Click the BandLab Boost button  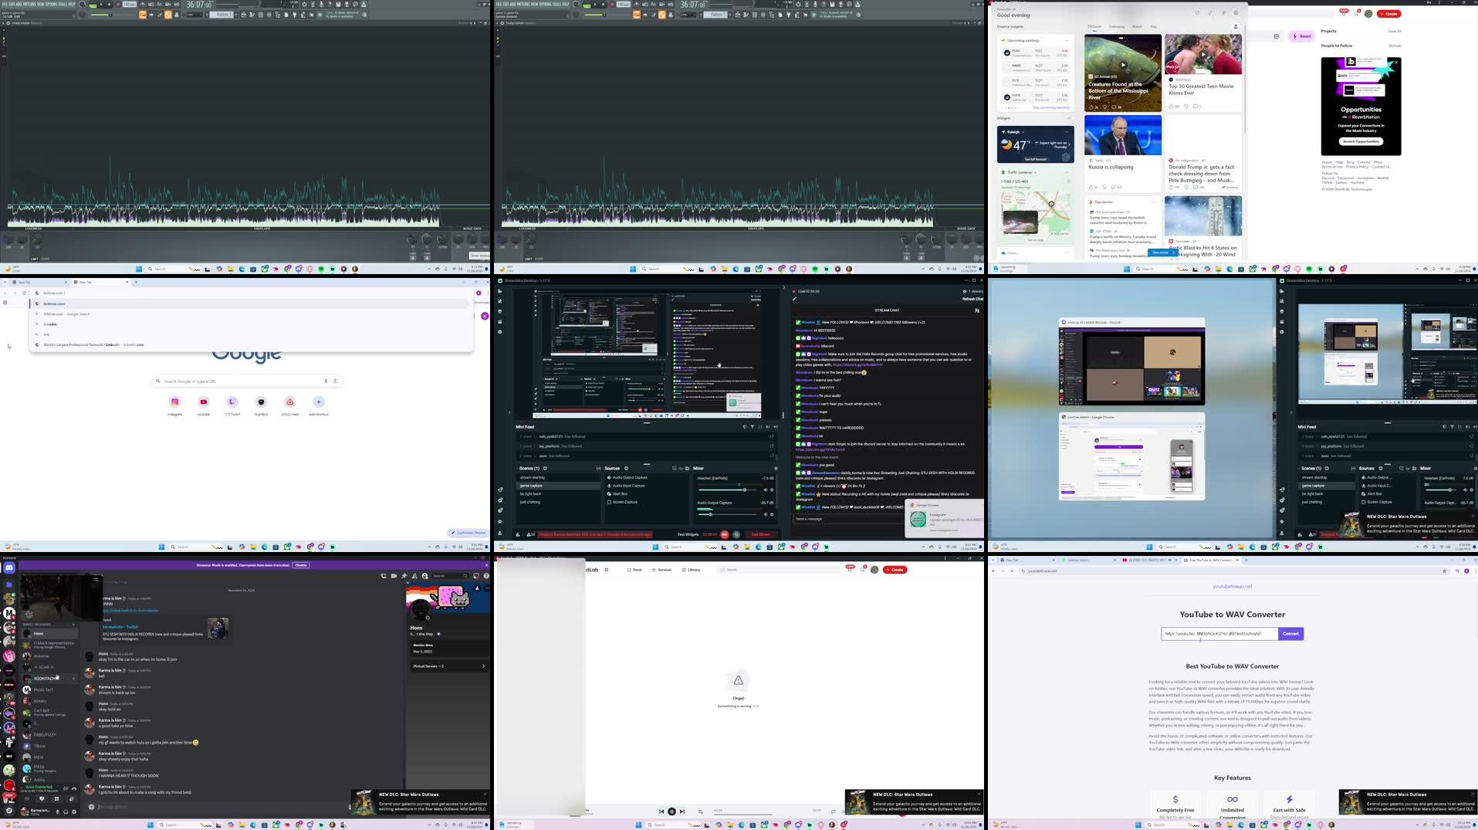point(1302,36)
